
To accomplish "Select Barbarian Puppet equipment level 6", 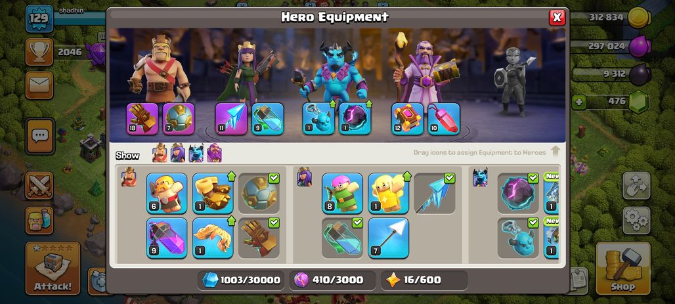I will click(x=167, y=193).
